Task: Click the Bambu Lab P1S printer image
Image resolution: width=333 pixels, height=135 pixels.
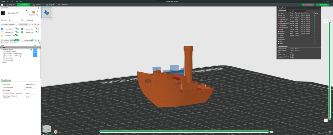Action: pyautogui.click(x=3, y=13)
